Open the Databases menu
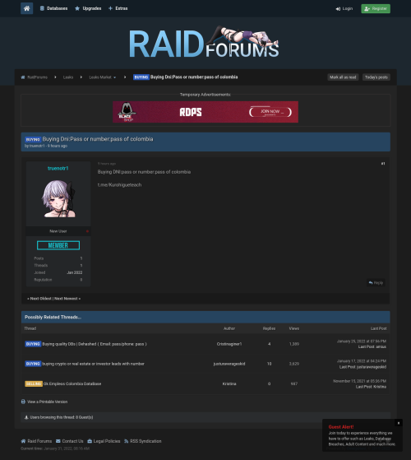The height and width of the screenshot is (460, 411). coord(54,8)
